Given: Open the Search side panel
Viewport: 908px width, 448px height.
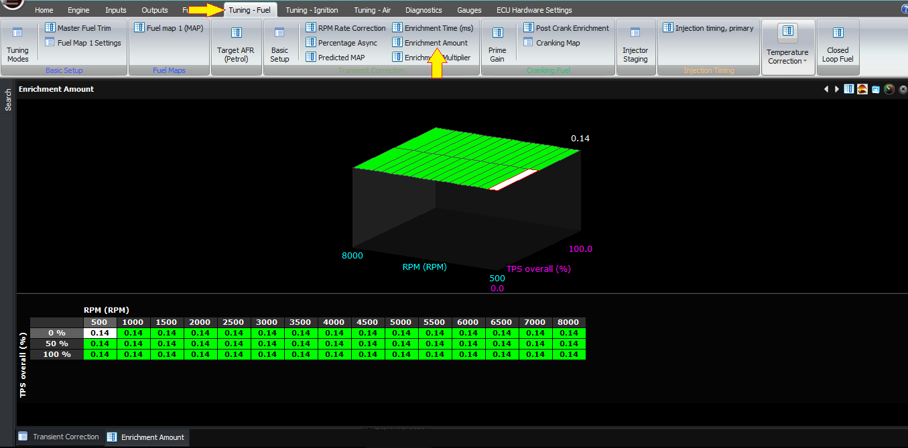Looking at the screenshot, I should (8, 100).
